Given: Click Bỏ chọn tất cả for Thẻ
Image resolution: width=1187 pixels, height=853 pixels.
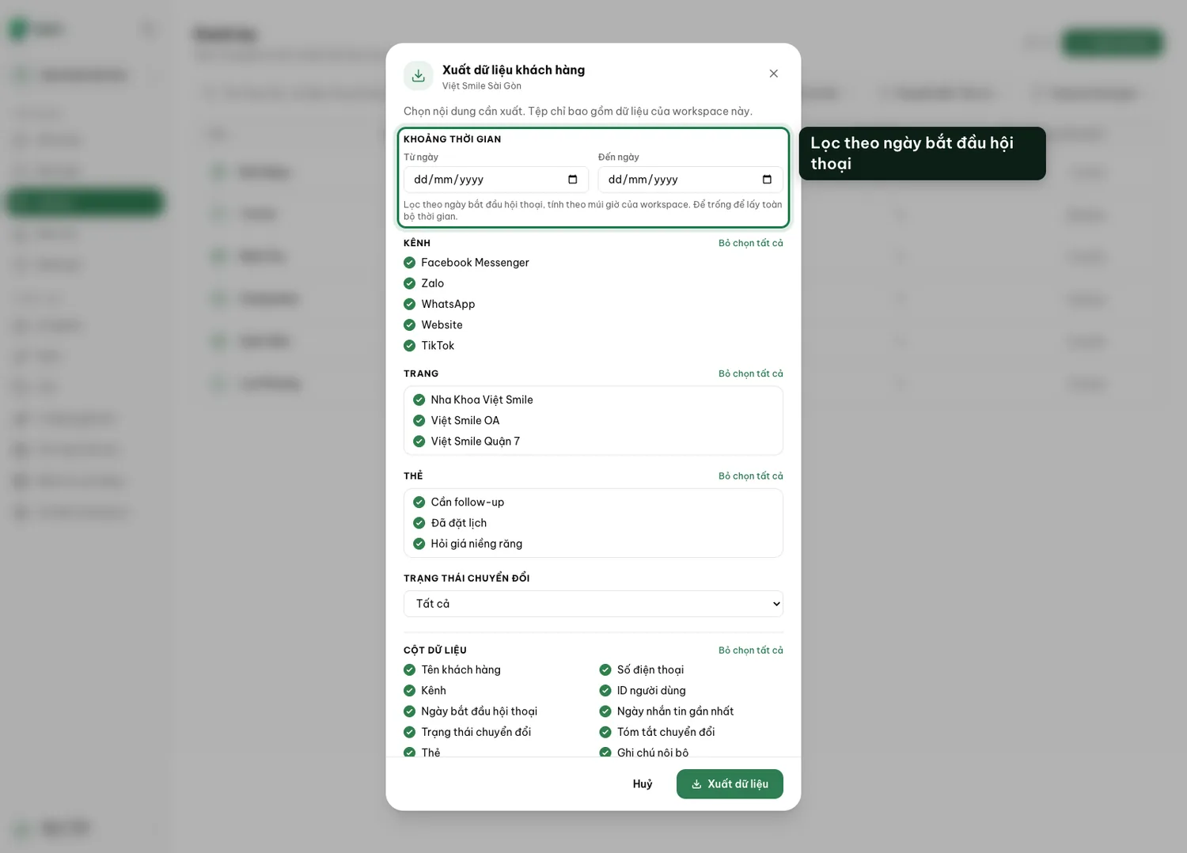Looking at the screenshot, I should (x=750, y=476).
